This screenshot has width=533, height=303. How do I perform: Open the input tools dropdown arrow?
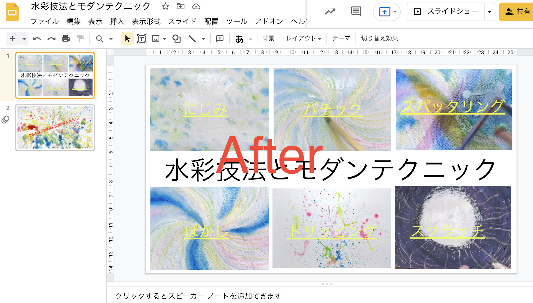coord(250,39)
